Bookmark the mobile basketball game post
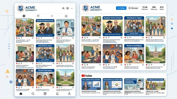Screen dimensions: 177x99 tap(33, 88)
